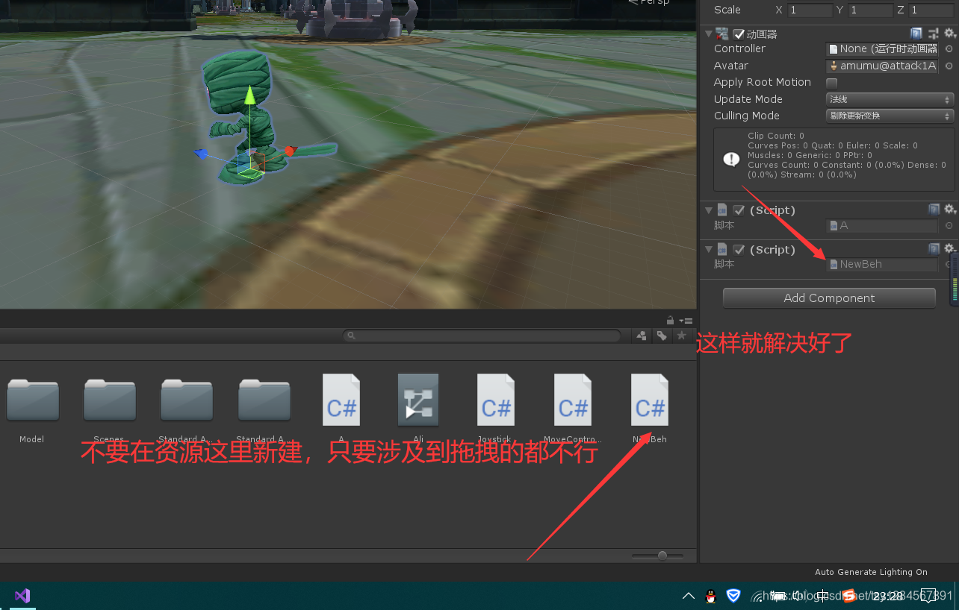959x610 pixels.
Task: Collapse the NewBeh script component foldout
Action: coord(709,249)
